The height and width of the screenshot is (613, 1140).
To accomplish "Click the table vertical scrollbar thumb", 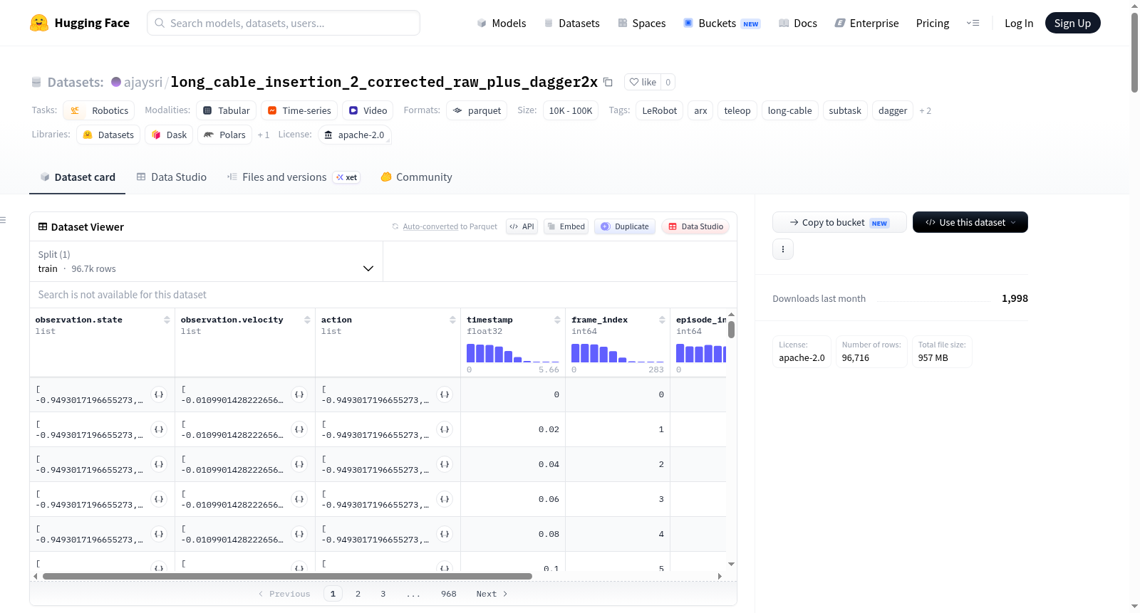I will coord(731,330).
